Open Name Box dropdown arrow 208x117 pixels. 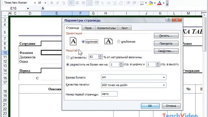click(28, 8)
